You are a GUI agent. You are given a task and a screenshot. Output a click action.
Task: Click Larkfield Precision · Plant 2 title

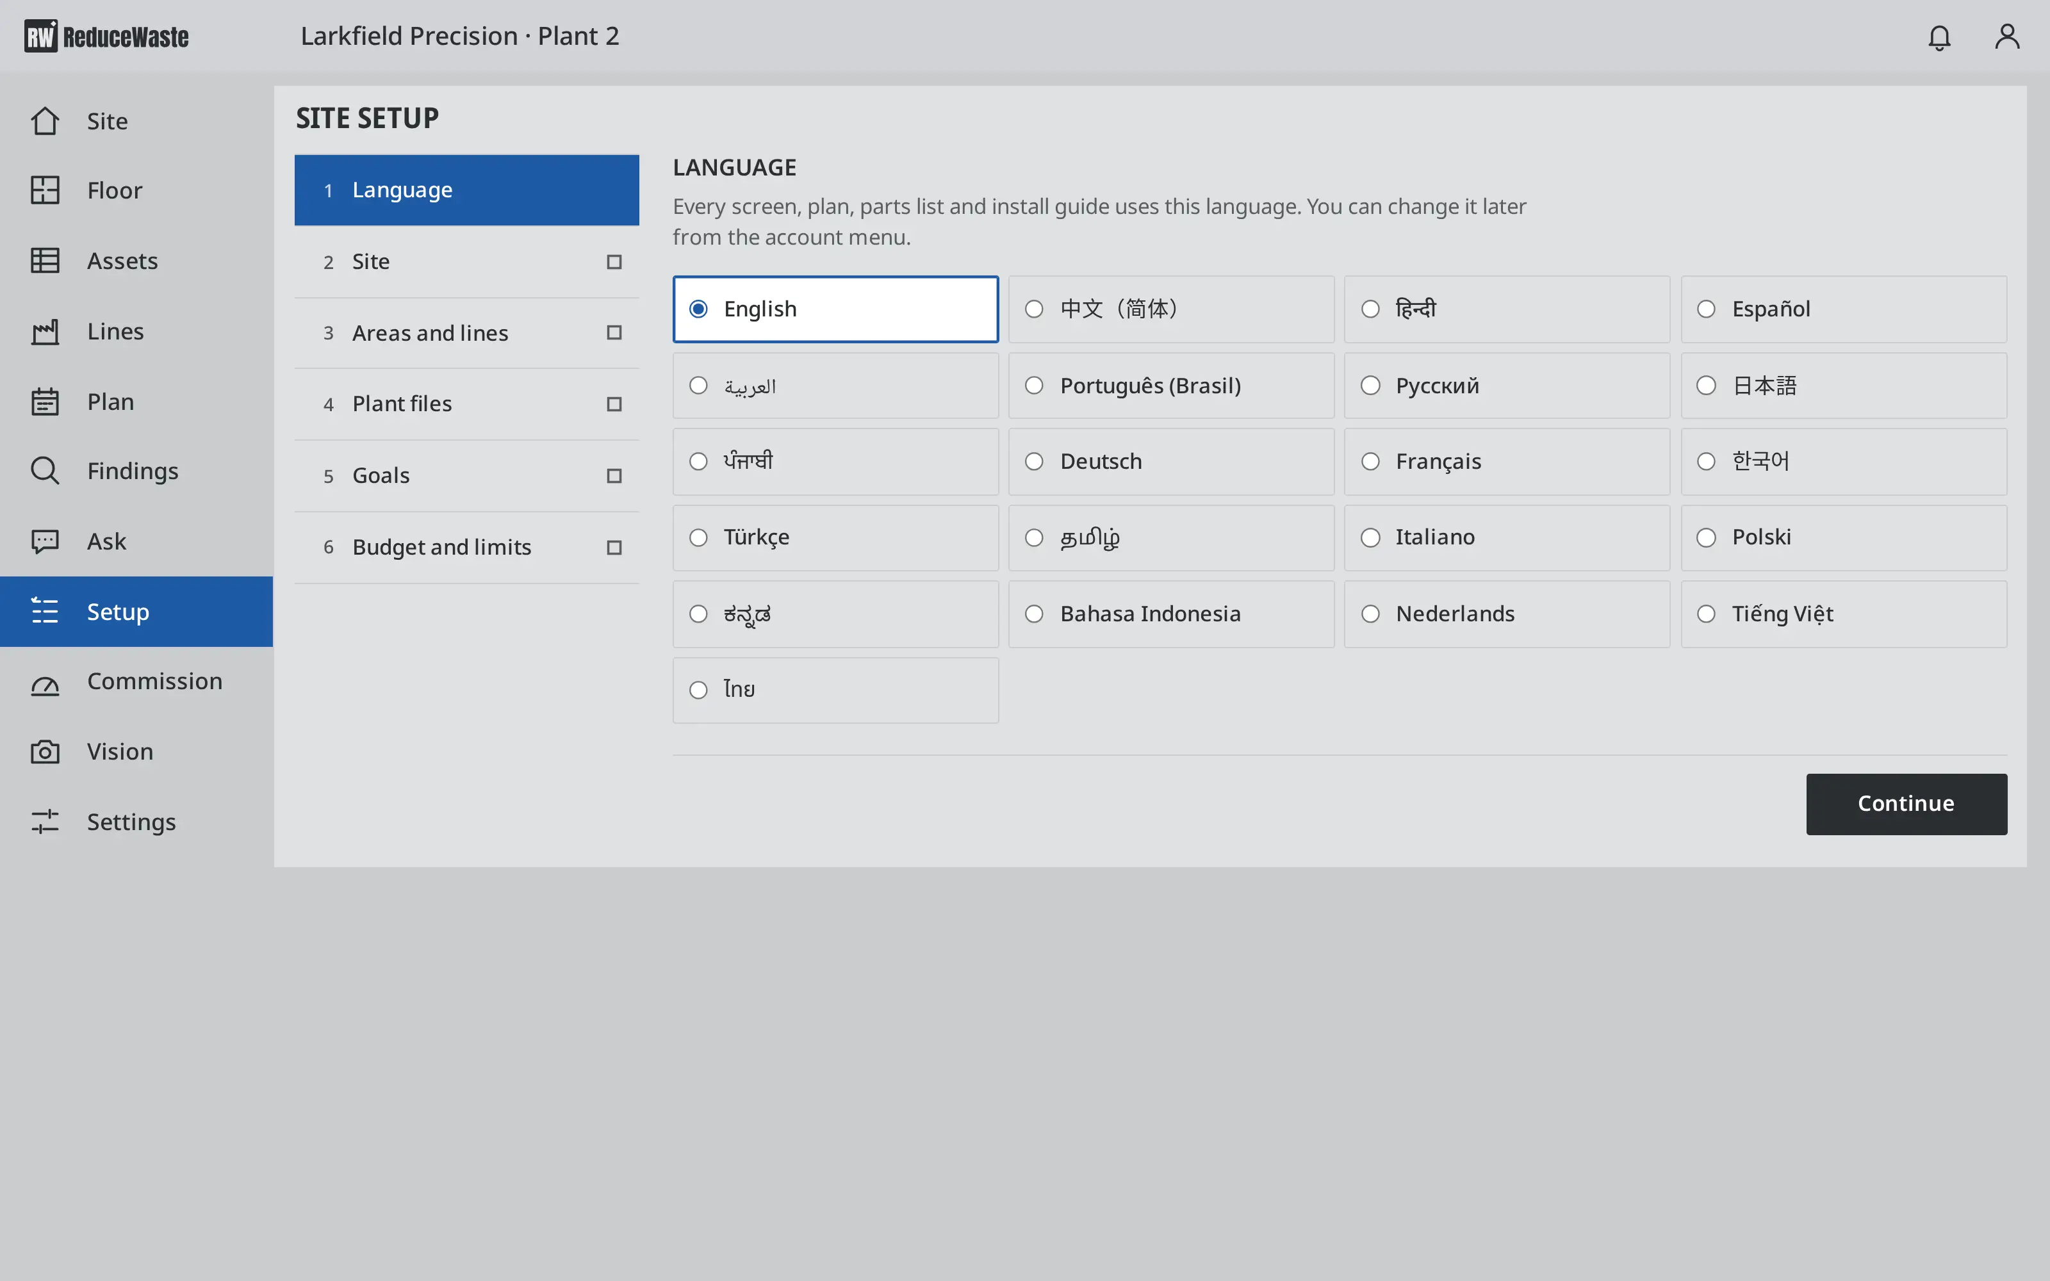460,37
